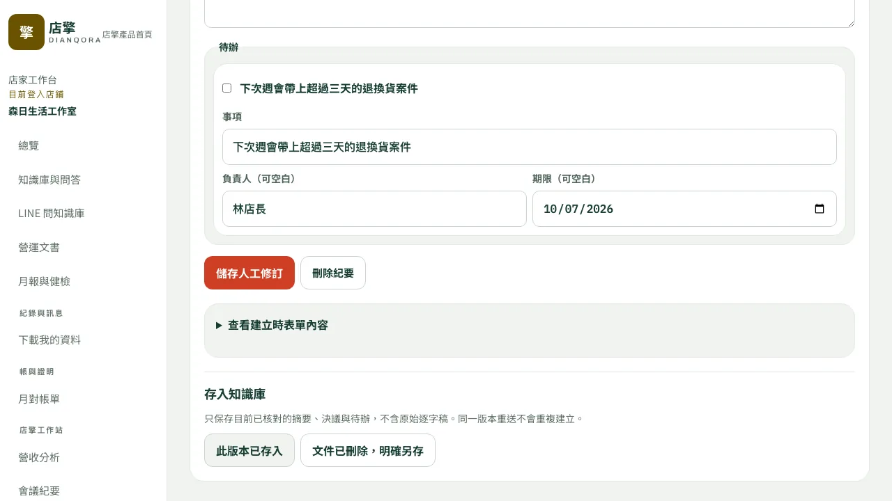Click the 存入知識庫 heading
The width and height of the screenshot is (892, 501).
tap(235, 395)
